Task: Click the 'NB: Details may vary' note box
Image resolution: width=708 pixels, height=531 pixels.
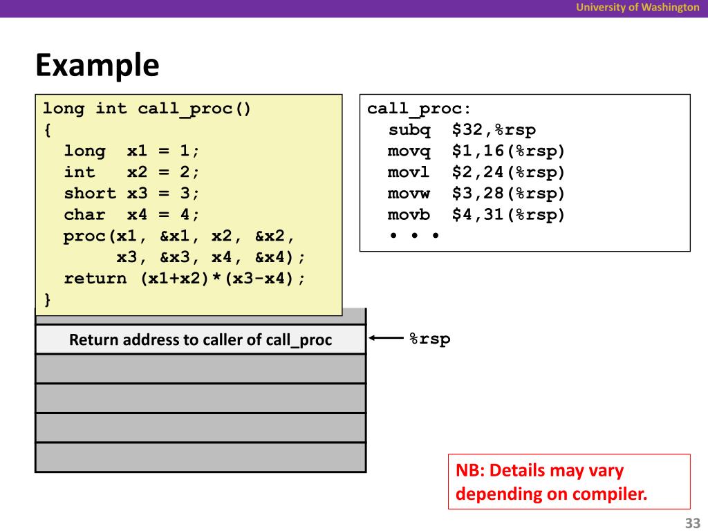Action: click(x=569, y=482)
